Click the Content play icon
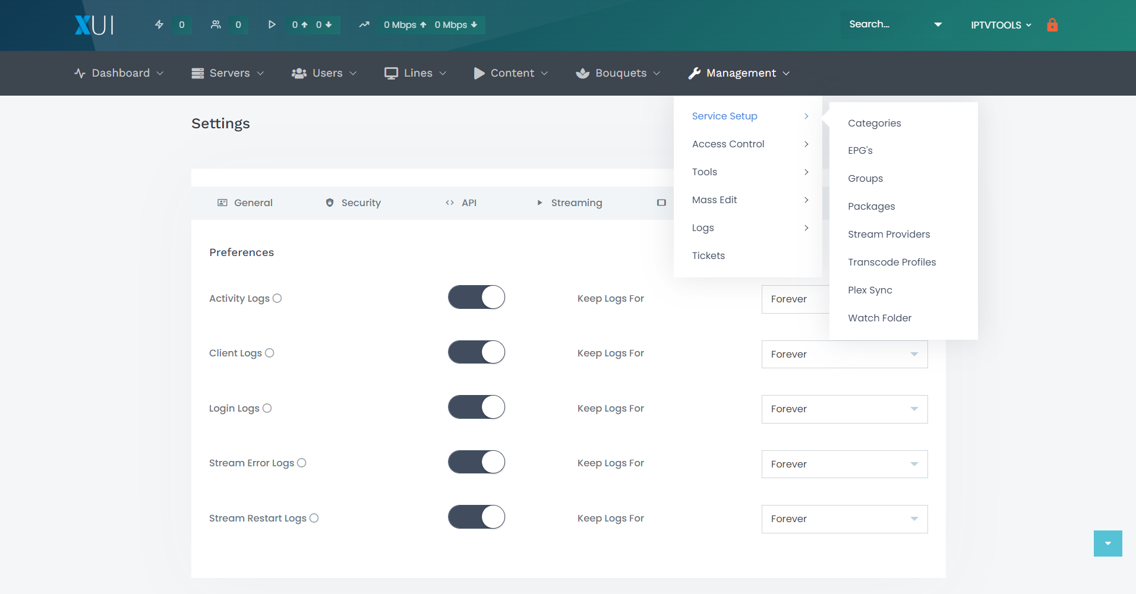1136x594 pixels. tap(479, 73)
